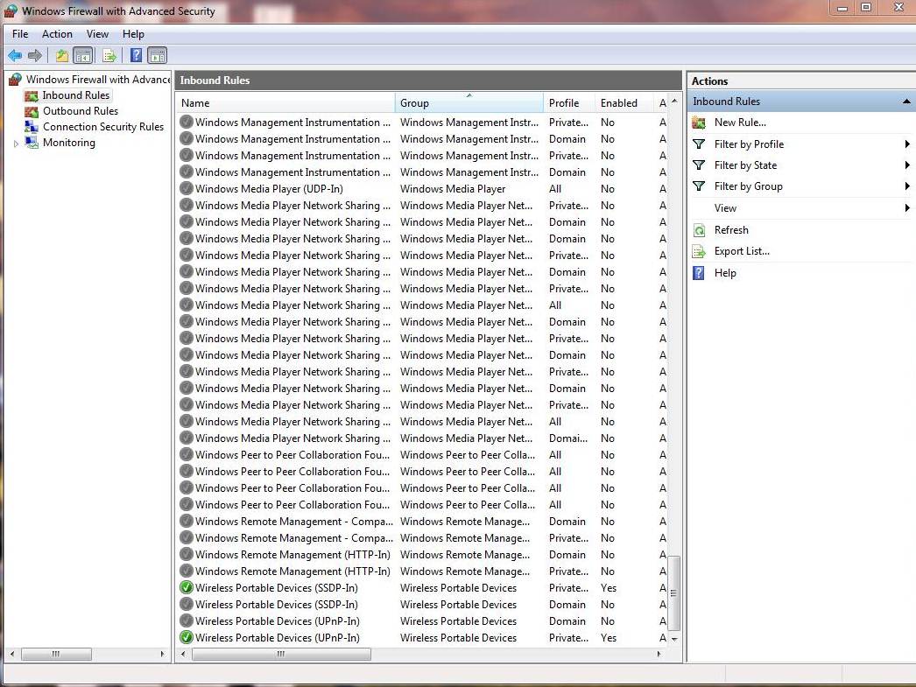Open the Action menu
916x687 pixels.
(57, 34)
